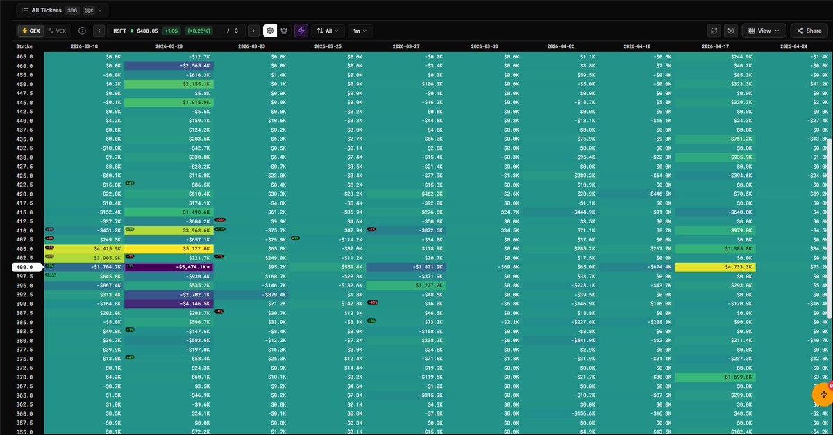Click the $935.9K cell
The height and width of the screenshot is (435, 833).
[716, 157]
